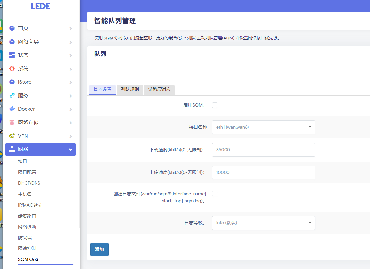This screenshot has width=370, height=269.
Task: Click the VPN menu label
Action: (x=23, y=136)
